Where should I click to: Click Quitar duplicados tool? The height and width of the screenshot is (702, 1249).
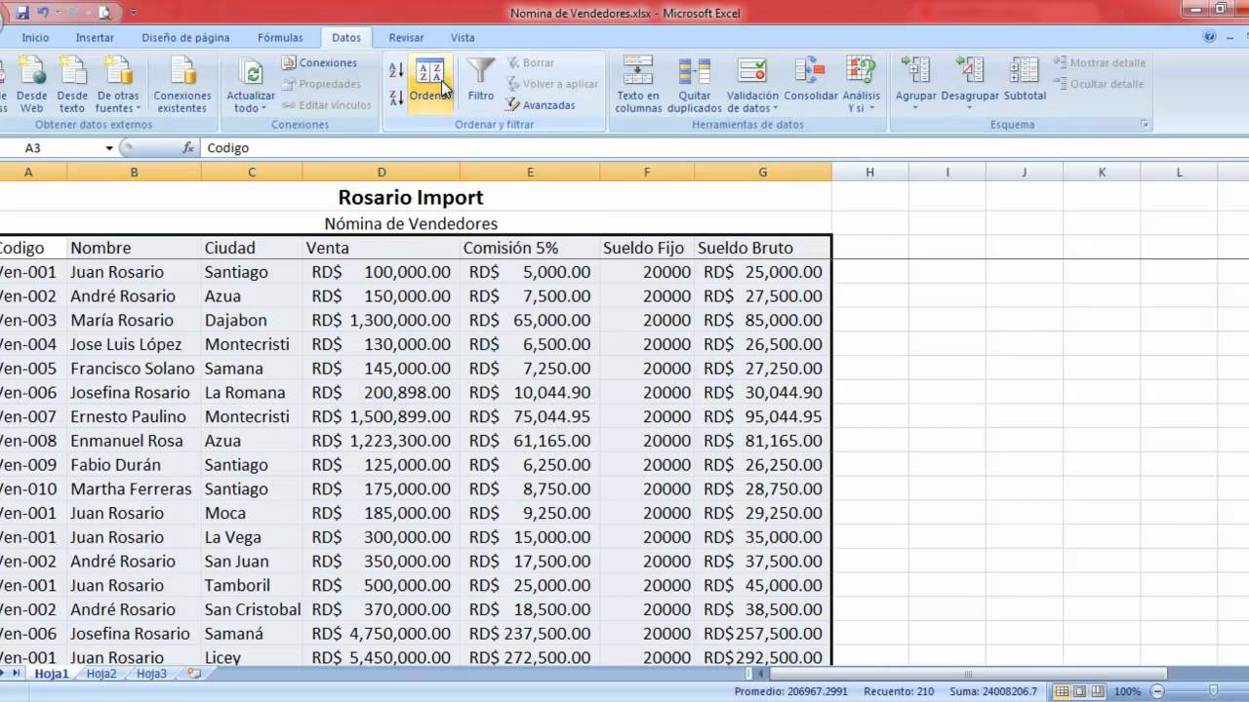click(x=695, y=84)
